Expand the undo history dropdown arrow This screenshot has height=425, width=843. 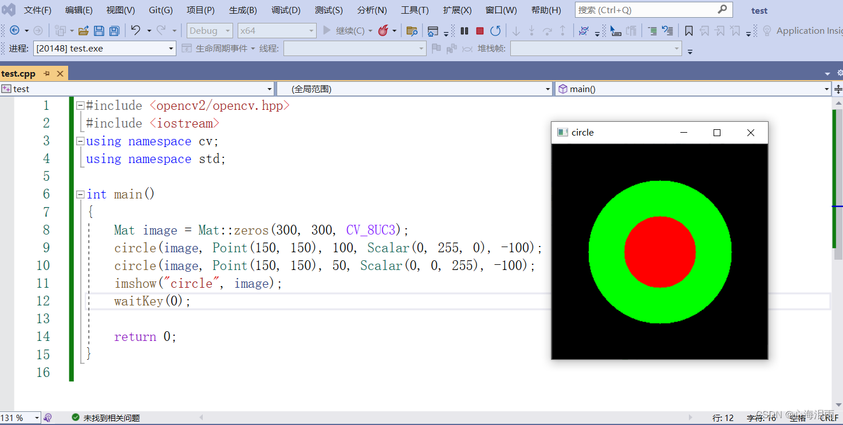tap(149, 31)
